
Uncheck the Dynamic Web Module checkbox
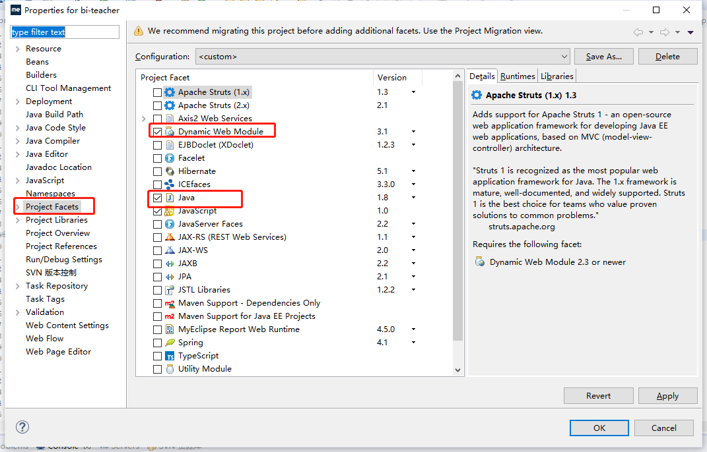pos(157,132)
